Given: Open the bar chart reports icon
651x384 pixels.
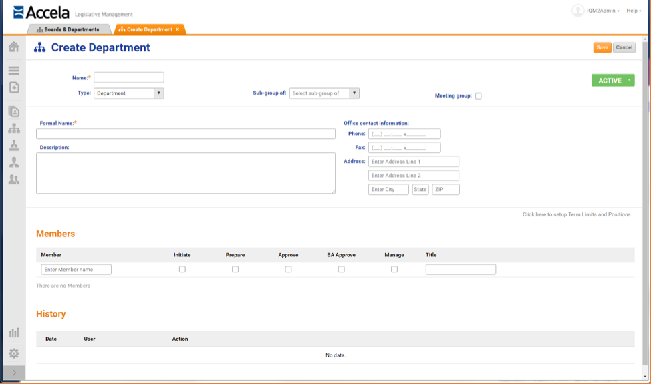Looking at the screenshot, I should click(13, 333).
